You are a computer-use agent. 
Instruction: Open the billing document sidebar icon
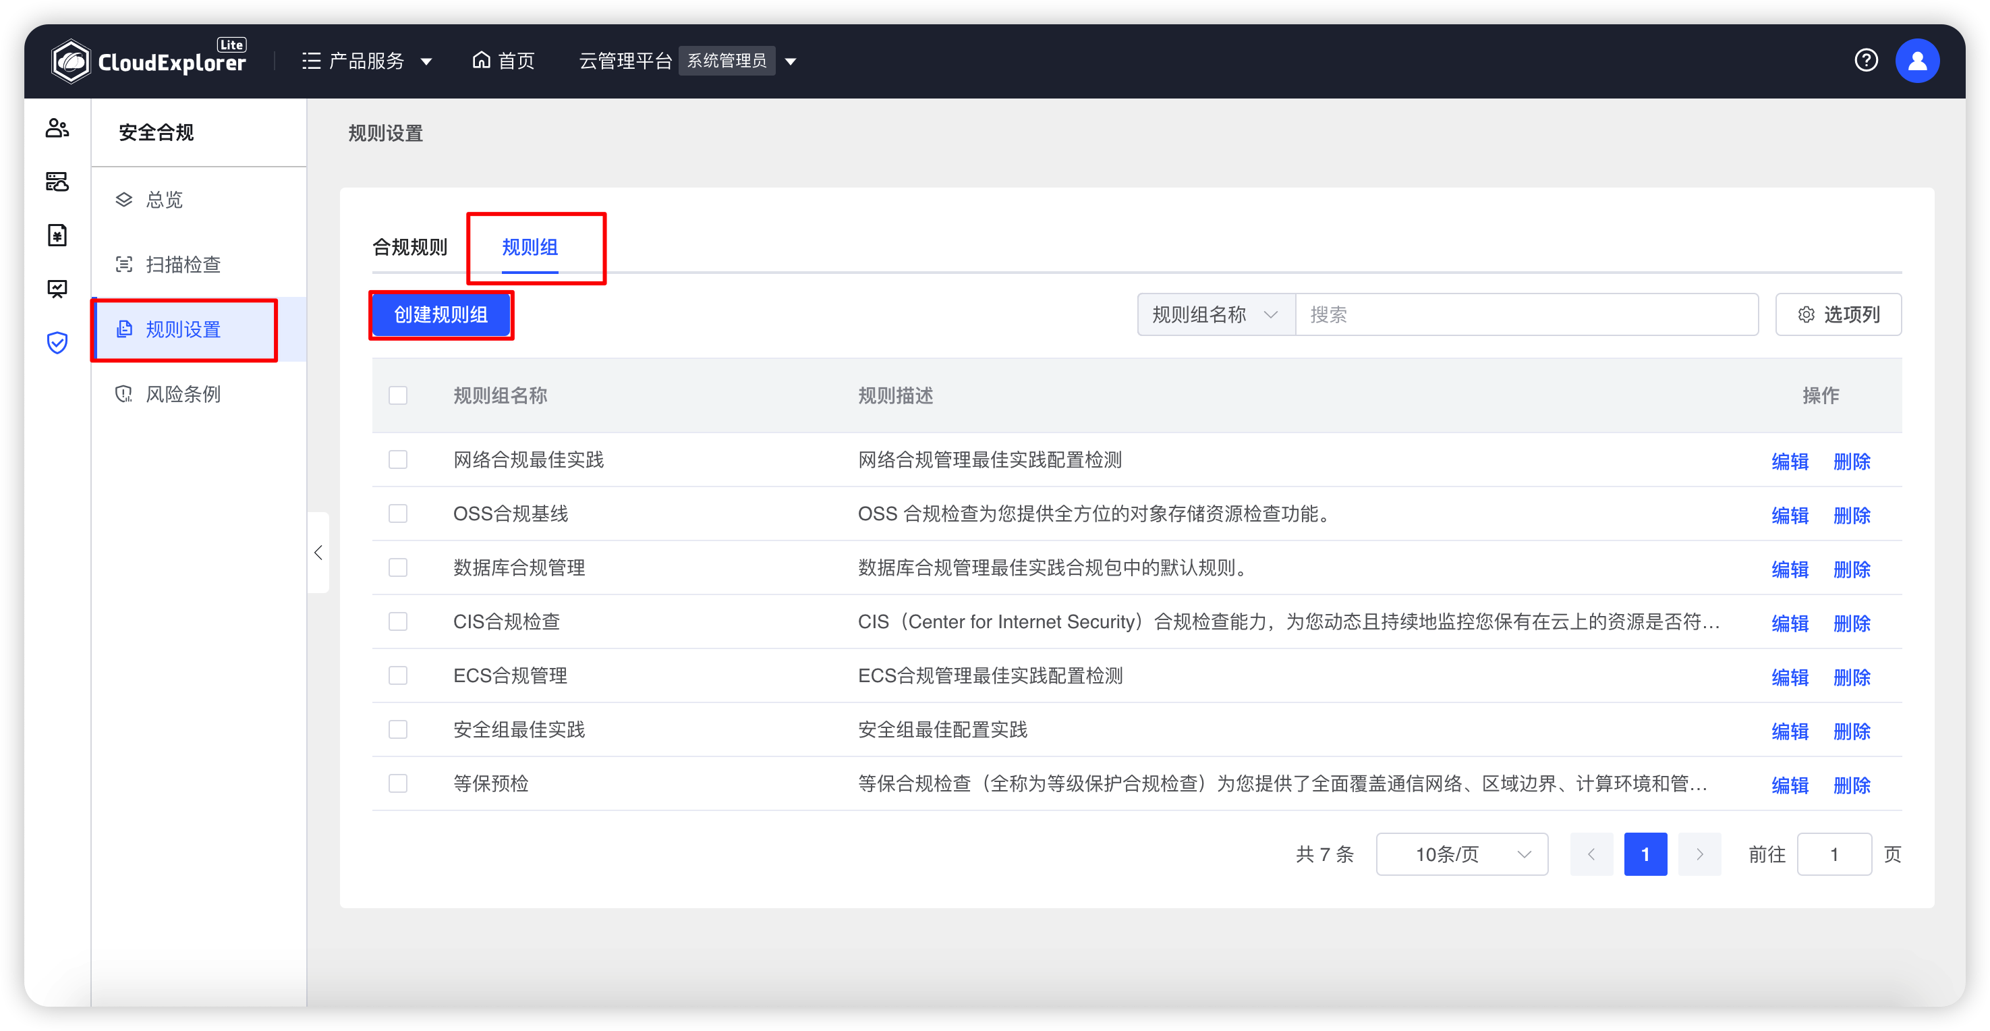pyautogui.click(x=57, y=235)
